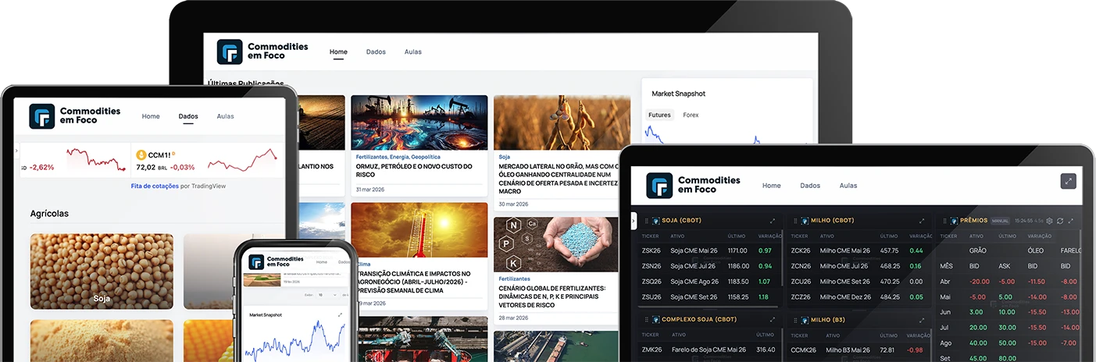Viewport: 1096px width, 362px height.
Task: Open the PRÊMIOS panel settings gear
Action: pyautogui.click(x=1049, y=221)
